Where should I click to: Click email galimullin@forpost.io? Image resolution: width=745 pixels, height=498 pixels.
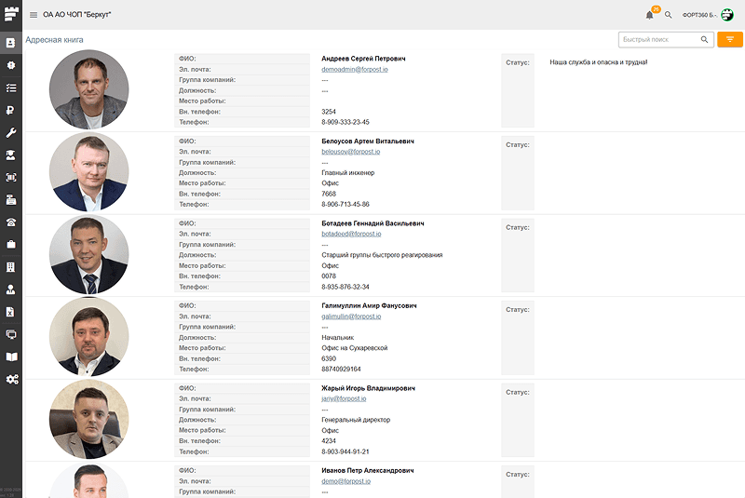[350, 316]
